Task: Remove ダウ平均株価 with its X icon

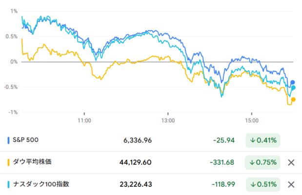Action: (x=291, y=162)
